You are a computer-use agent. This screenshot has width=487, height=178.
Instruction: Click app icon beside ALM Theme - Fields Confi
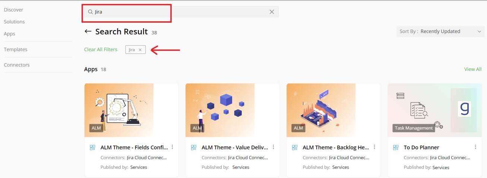tap(93, 148)
